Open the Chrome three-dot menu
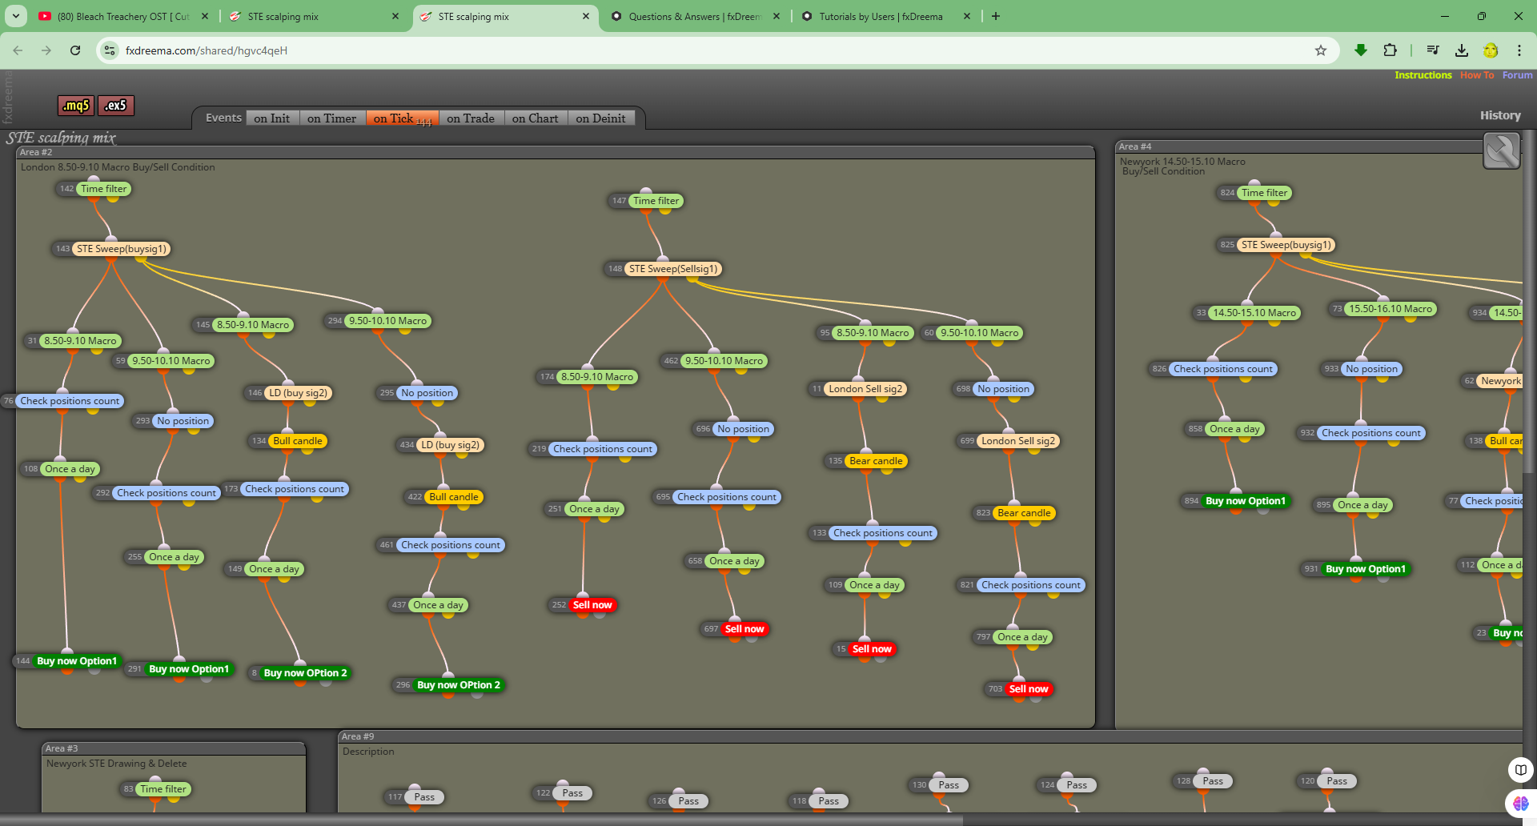Viewport: 1537px width, 826px height. [x=1519, y=50]
